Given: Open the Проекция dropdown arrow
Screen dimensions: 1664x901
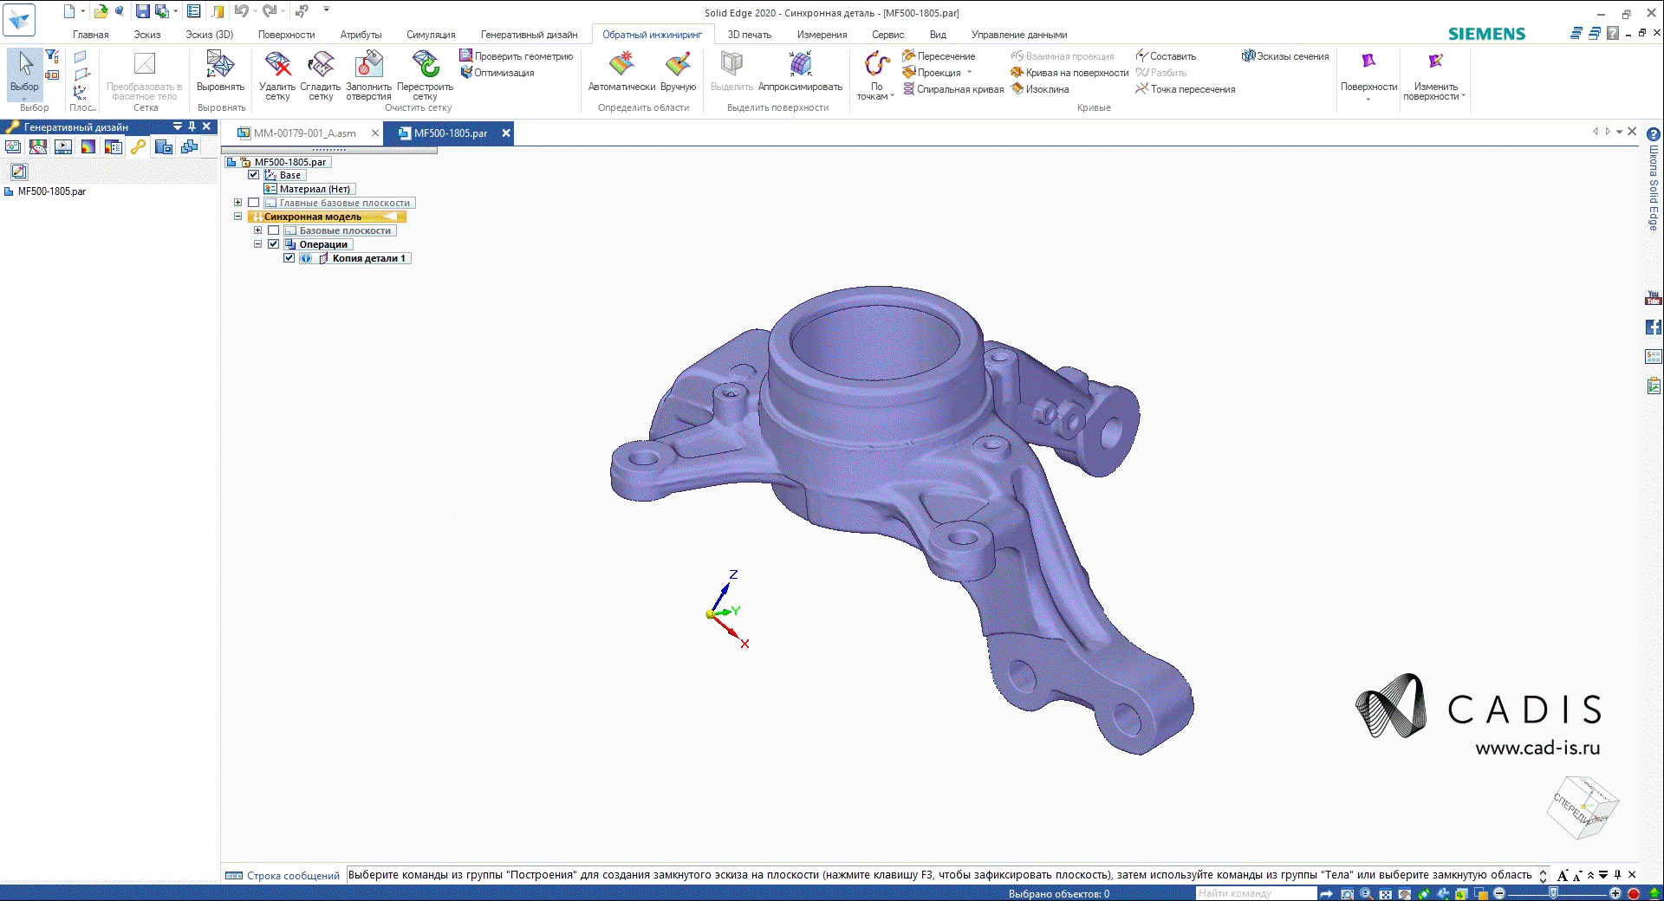Looking at the screenshot, I should pos(970,73).
